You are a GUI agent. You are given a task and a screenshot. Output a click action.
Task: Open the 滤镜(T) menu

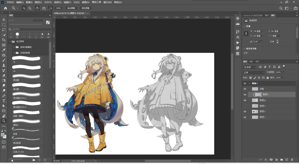(x=67, y=2)
